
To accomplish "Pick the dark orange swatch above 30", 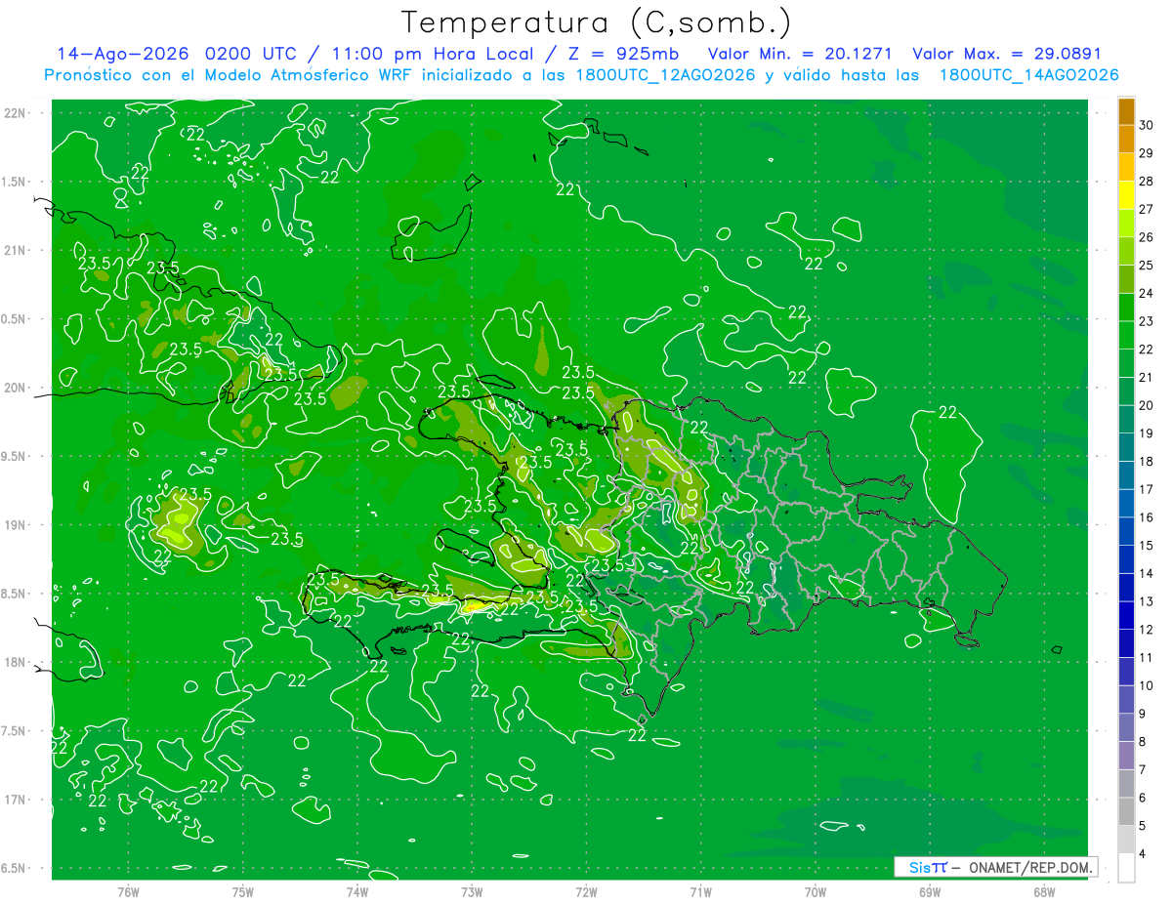I will (1126, 112).
